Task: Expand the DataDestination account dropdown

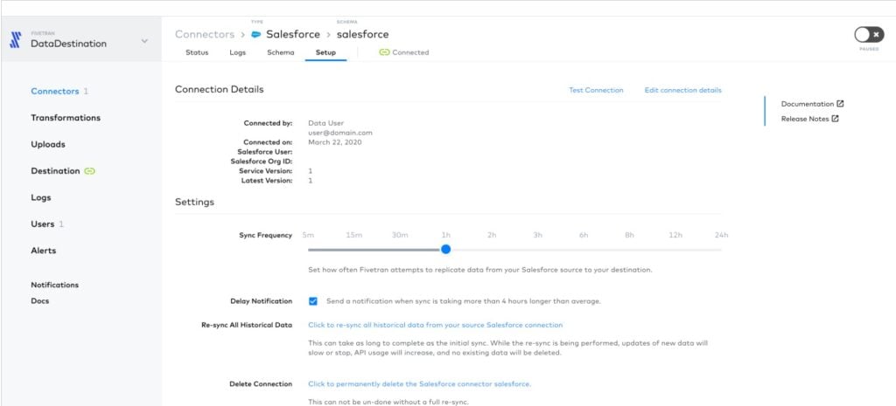Action: (x=144, y=41)
